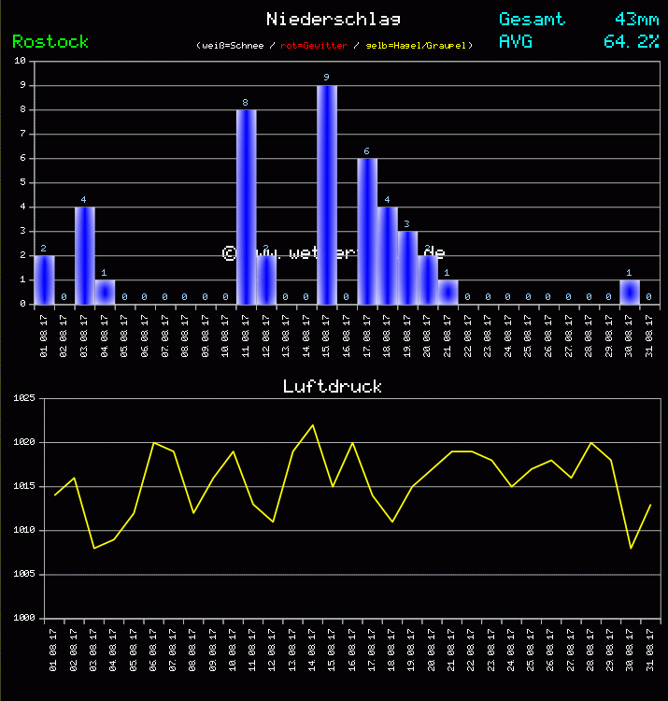This screenshot has width=668, height=701.
Task: Click the red rot=Gewitter legend entry
Action: point(314,46)
